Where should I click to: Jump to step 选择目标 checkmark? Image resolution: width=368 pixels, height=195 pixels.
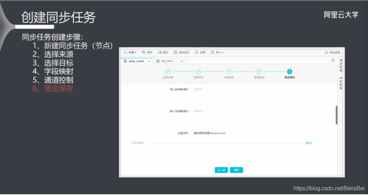(x=198, y=71)
